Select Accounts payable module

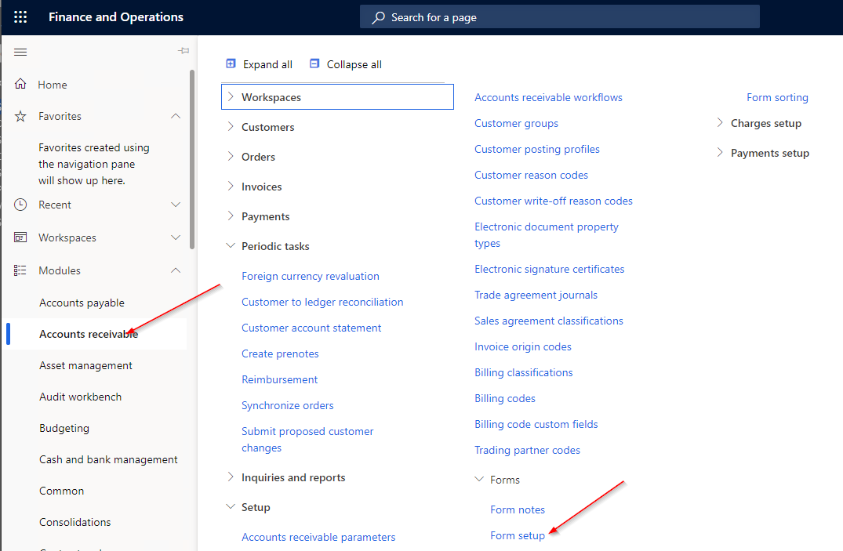[x=82, y=303]
